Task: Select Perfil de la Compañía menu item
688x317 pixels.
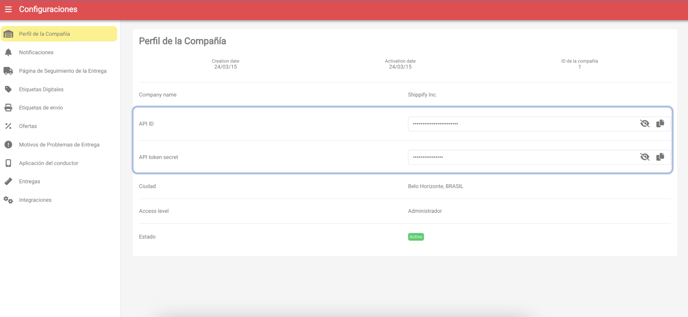Action: (59, 34)
